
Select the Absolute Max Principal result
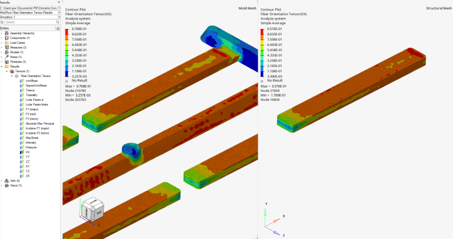point(40,124)
